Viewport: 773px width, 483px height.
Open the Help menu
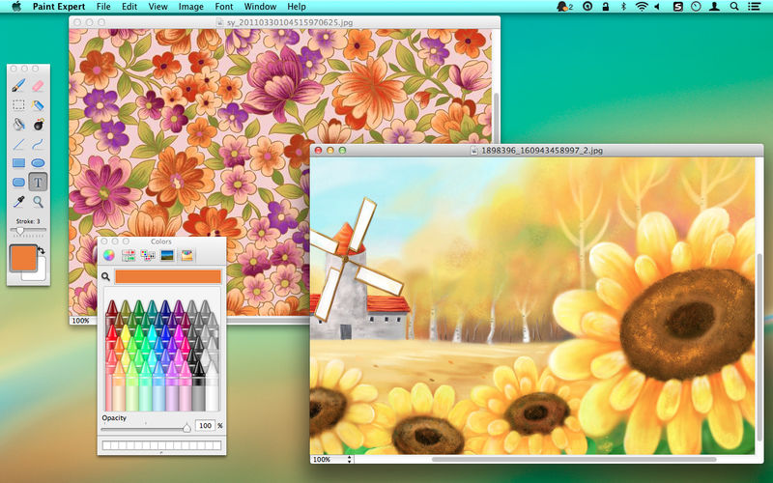pos(297,7)
